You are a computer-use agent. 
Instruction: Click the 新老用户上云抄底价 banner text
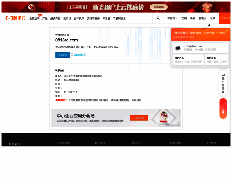(118, 7)
